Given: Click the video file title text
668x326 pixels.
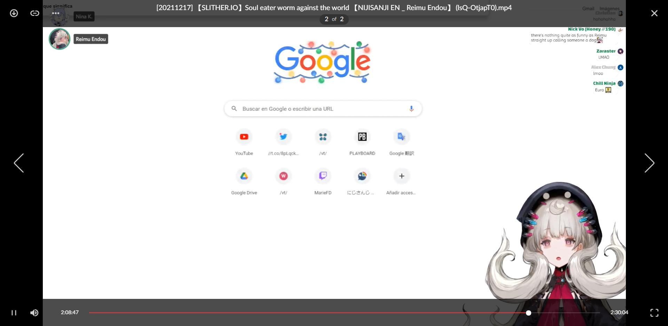Looking at the screenshot, I should tap(334, 8).
